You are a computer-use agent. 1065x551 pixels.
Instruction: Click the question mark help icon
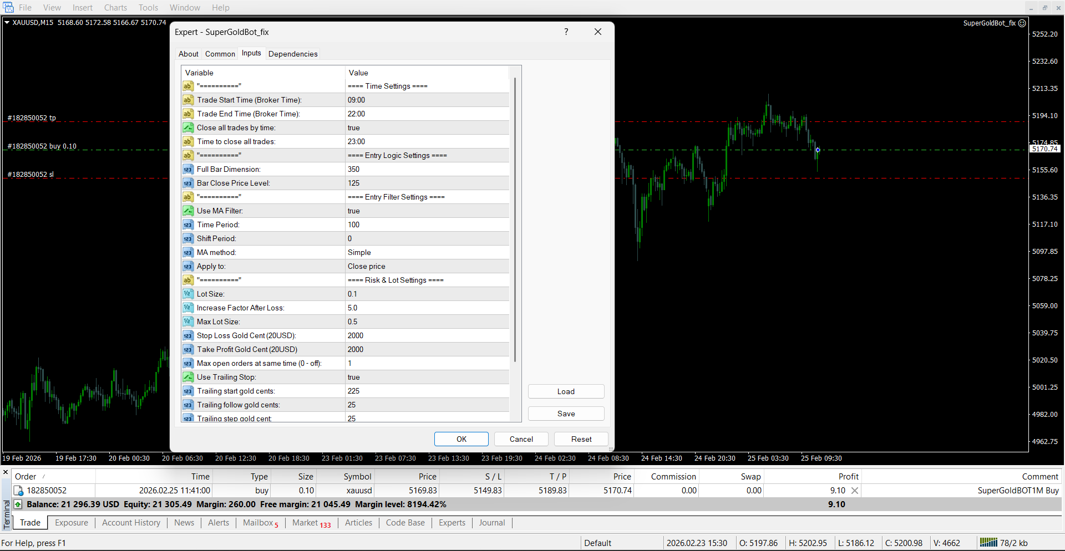click(x=566, y=32)
